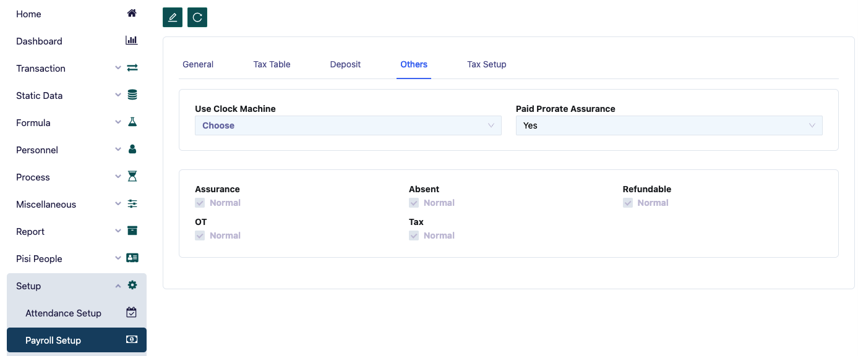
Task: Switch to the Tax Table tab
Action: point(272,64)
